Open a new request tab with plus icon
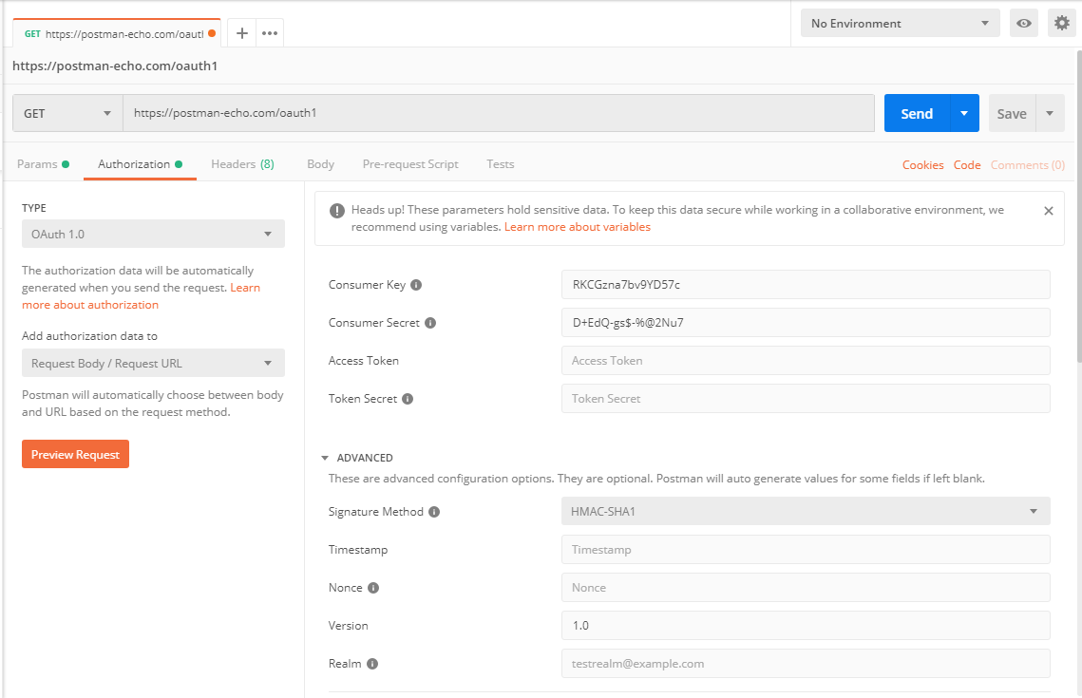The width and height of the screenshot is (1082, 698). (241, 33)
